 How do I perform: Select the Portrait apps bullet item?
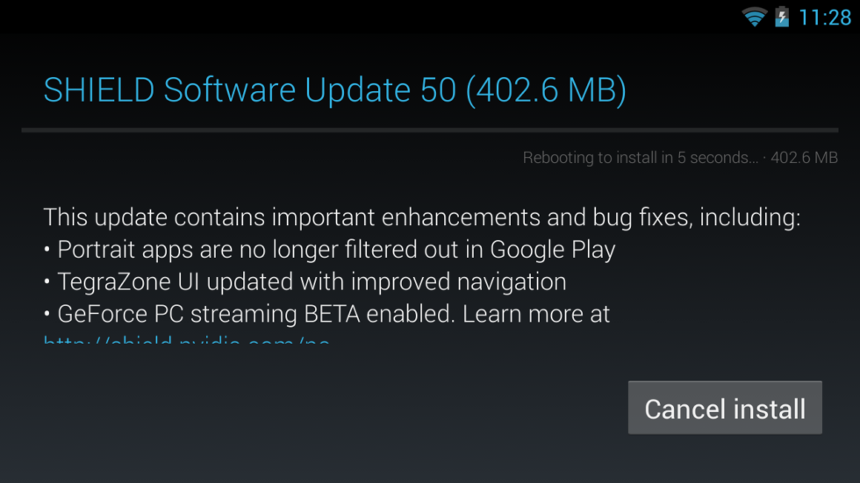(x=329, y=250)
